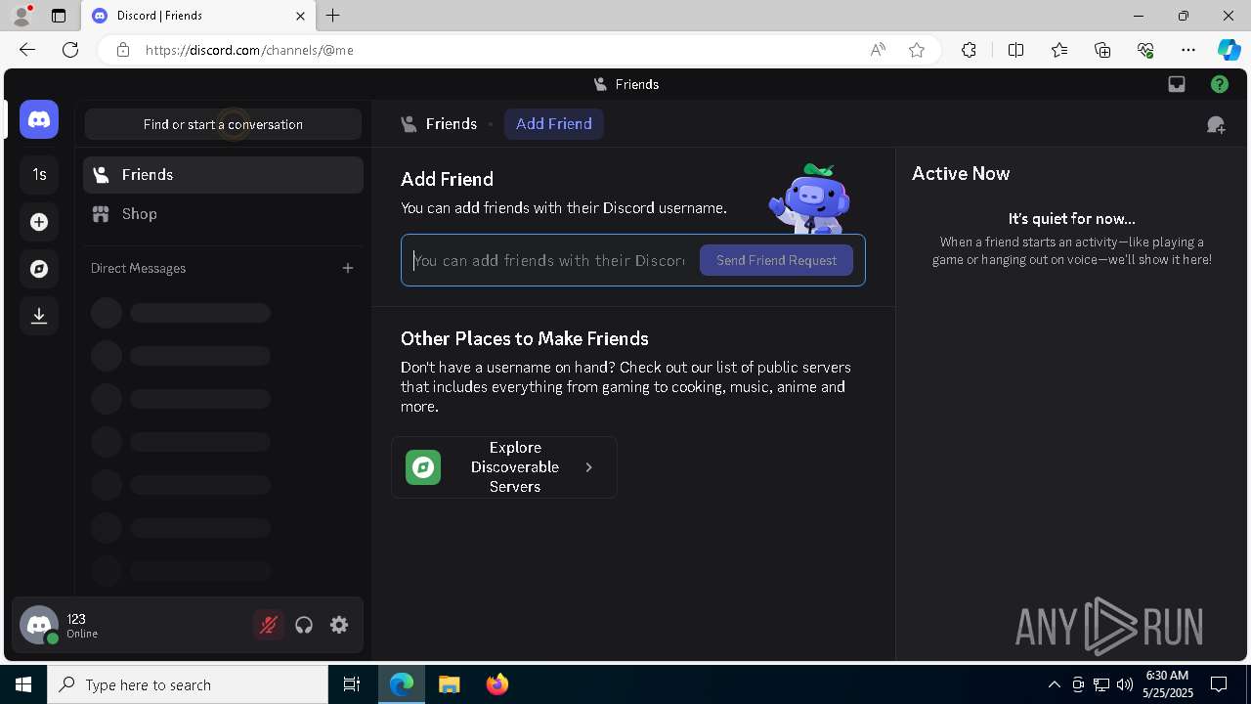Toggle Split screen icon

coord(1015,50)
